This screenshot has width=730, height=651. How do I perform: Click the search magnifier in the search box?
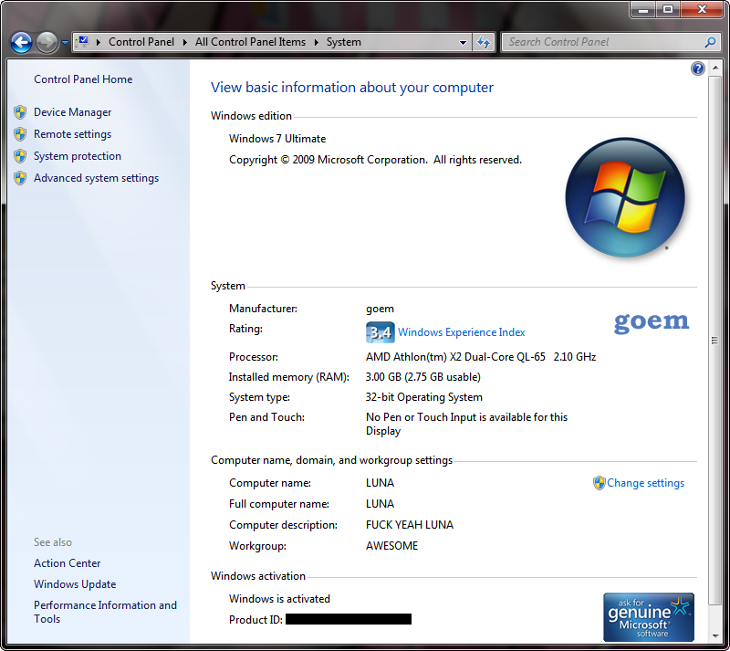pyautogui.click(x=710, y=41)
